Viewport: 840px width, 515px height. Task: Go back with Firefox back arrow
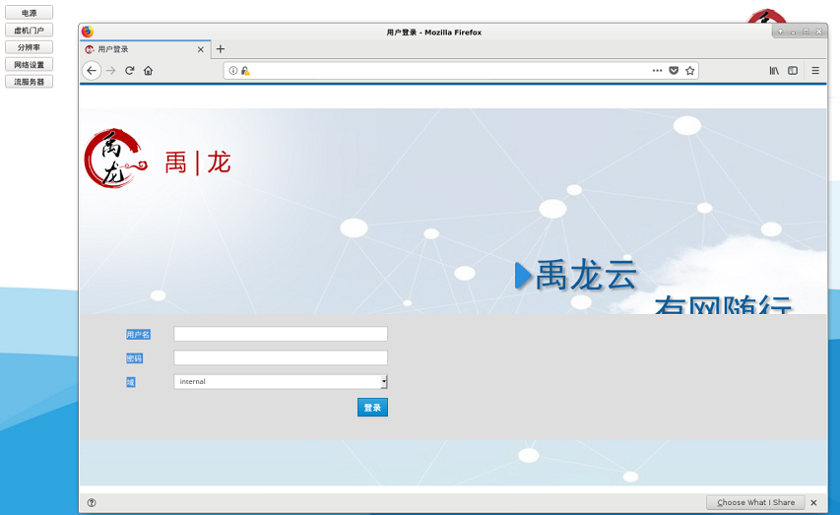pyautogui.click(x=92, y=71)
